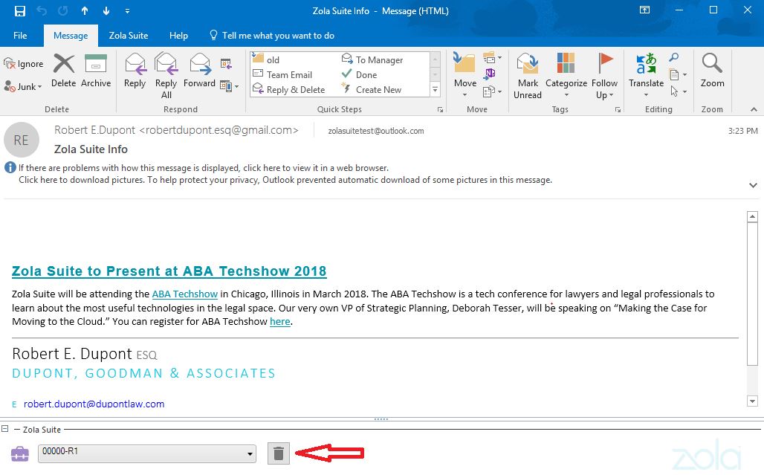Click the robert.dupont@dupontlaw.com email link
Viewport: 764px width, 475px height.
pos(94,404)
